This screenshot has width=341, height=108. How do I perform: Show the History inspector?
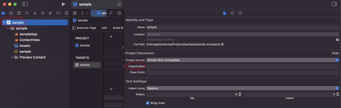tap(232, 13)
